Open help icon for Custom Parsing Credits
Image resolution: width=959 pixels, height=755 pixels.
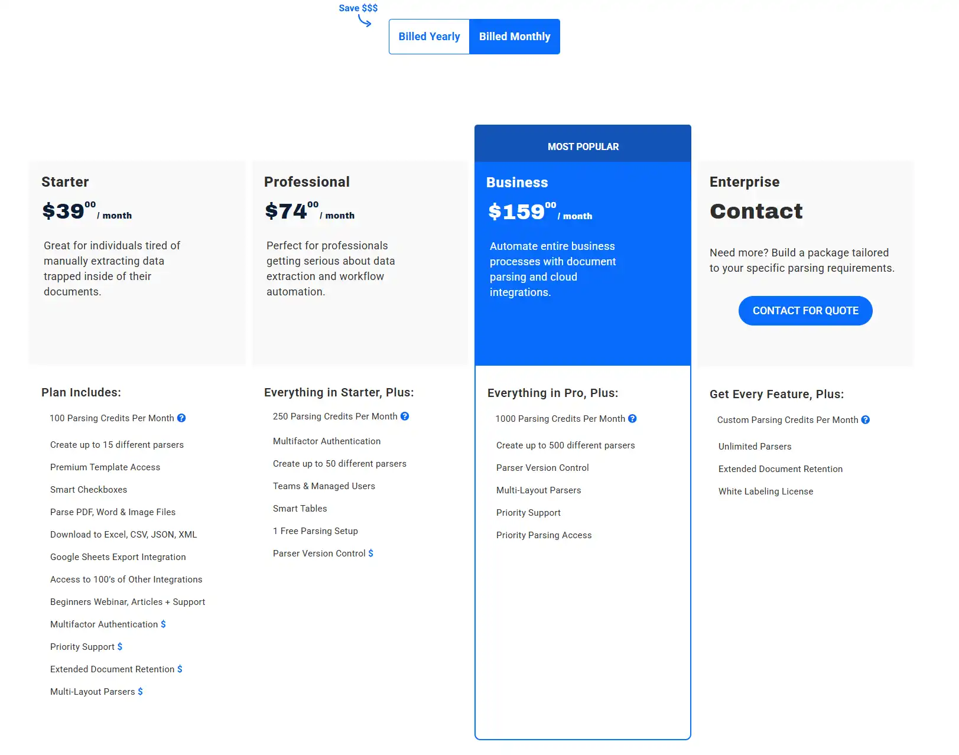point(866,420)
